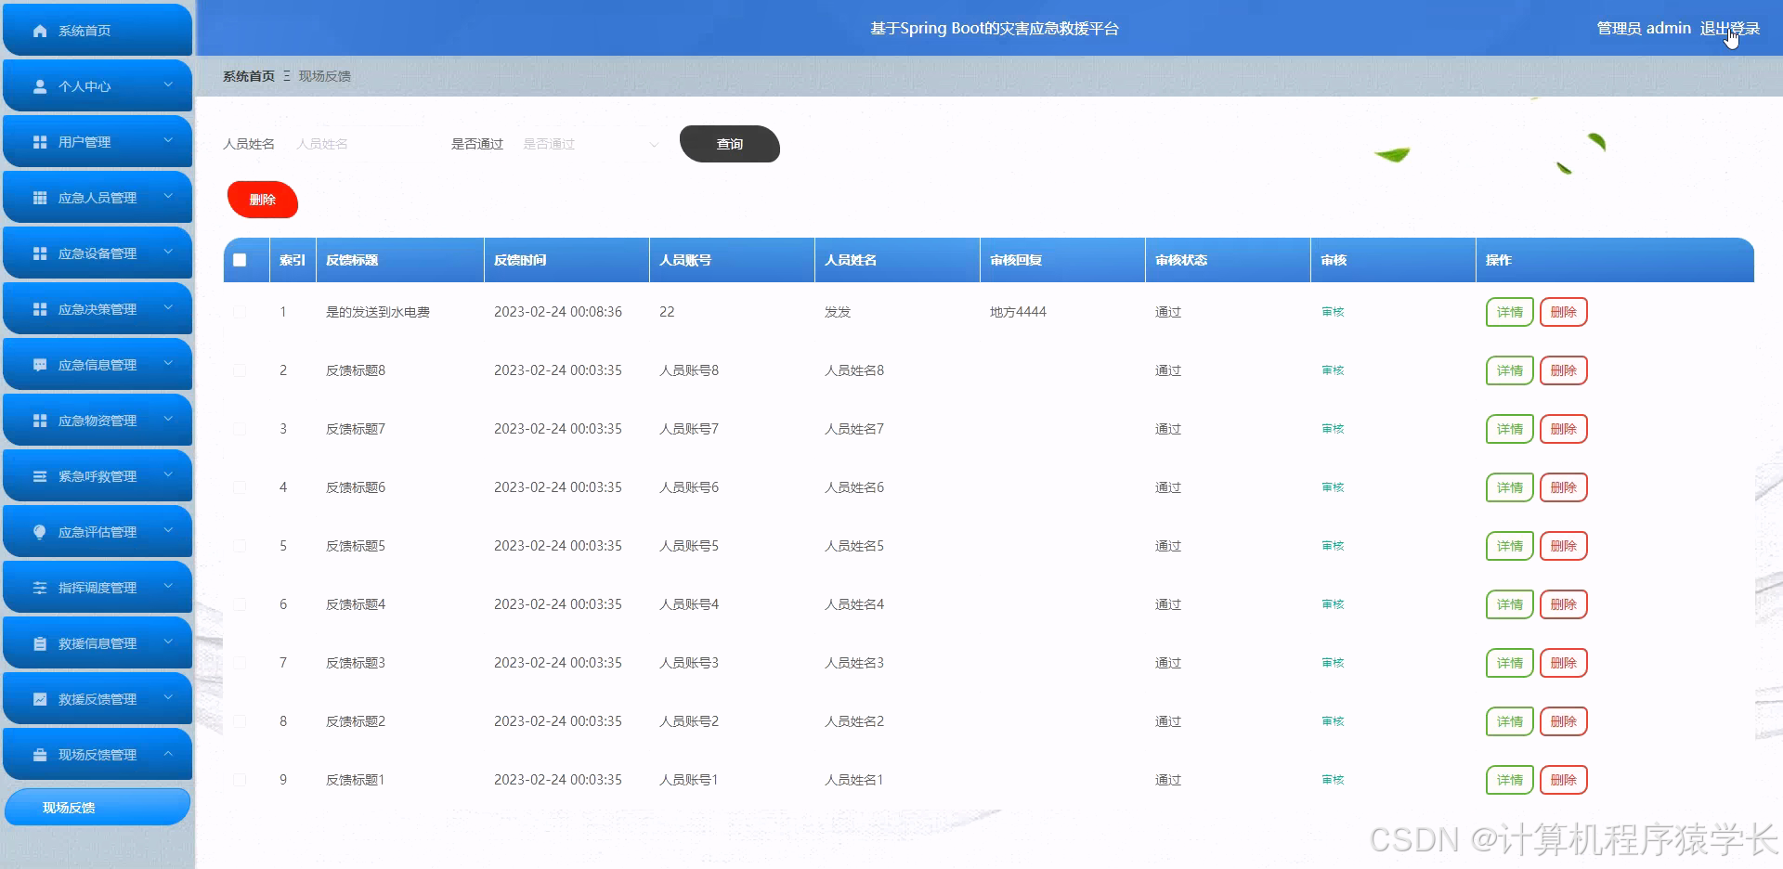Open the 紧急呼救管理 menu label
This screenshot has height=869, width=1783.
98,476
